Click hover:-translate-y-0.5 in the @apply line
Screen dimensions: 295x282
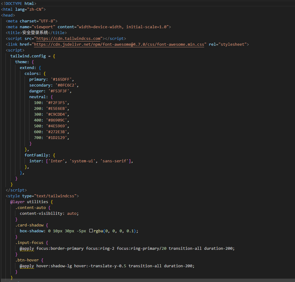100,266
